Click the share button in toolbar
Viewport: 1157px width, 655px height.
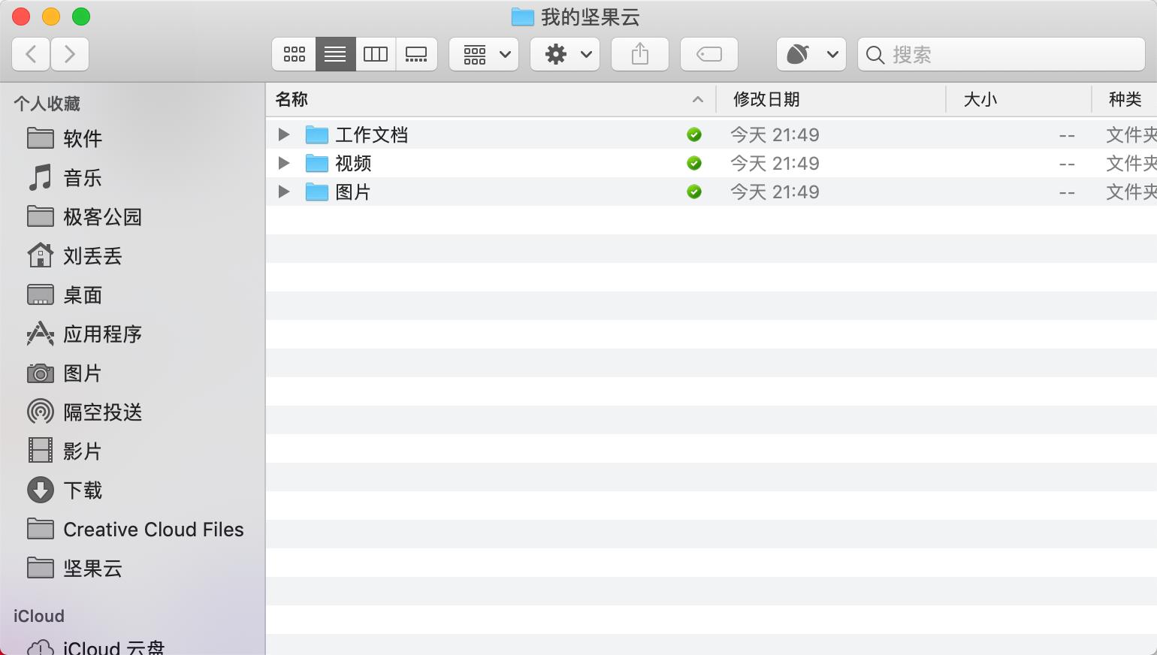click(x=640, y=54)
